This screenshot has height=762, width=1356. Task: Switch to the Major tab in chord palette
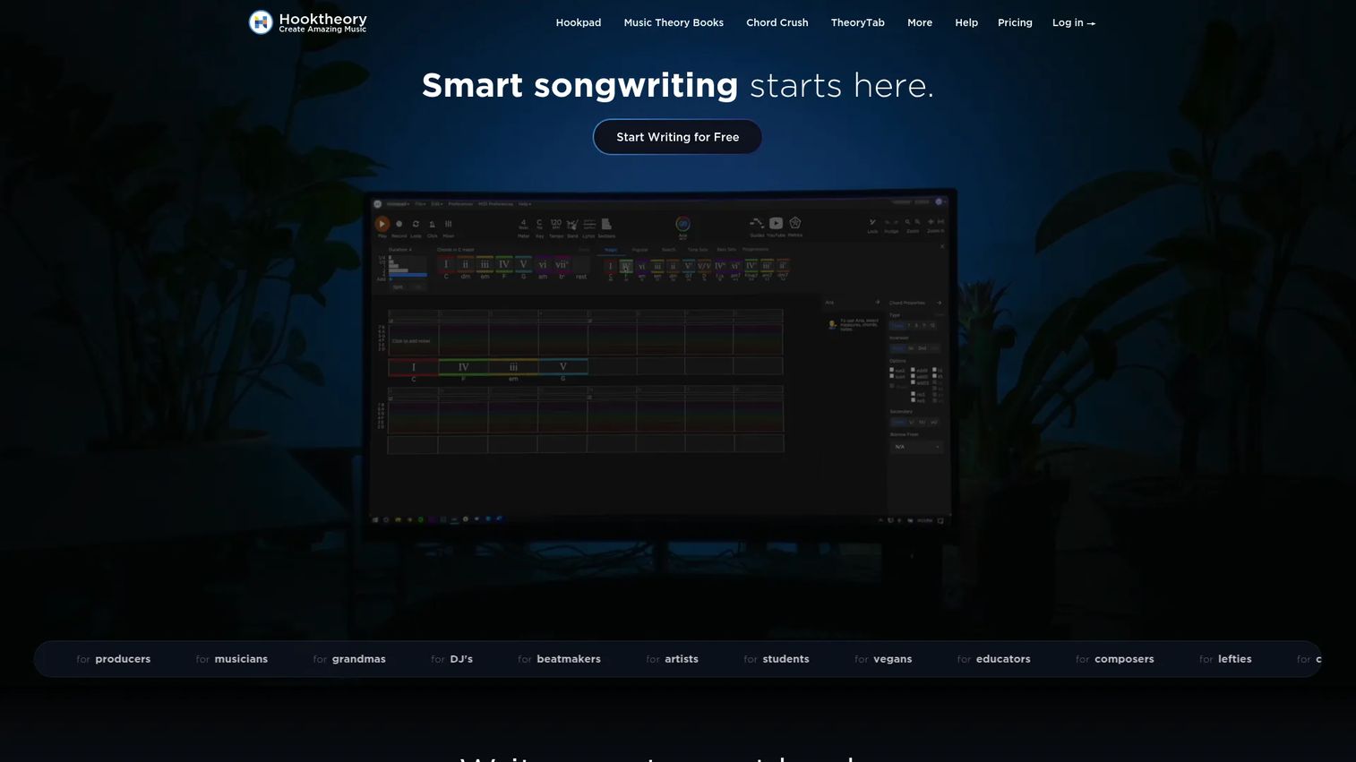point(611,250)
